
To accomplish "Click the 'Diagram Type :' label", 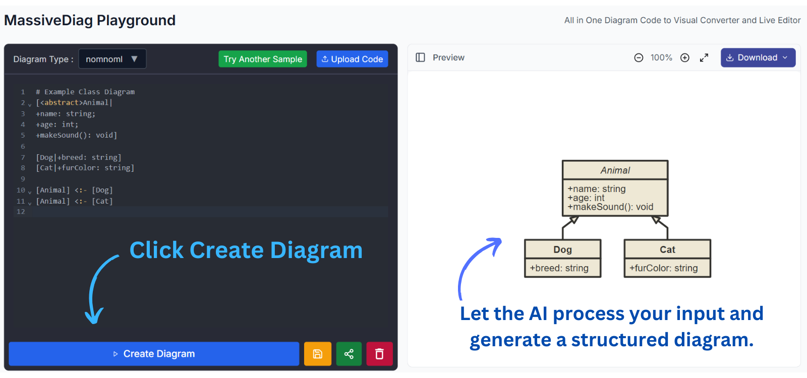I will pyautogui.click(x=43, y=59).
